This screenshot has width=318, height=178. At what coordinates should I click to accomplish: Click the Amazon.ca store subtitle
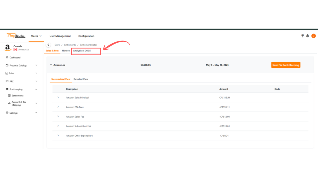[24, 49]
